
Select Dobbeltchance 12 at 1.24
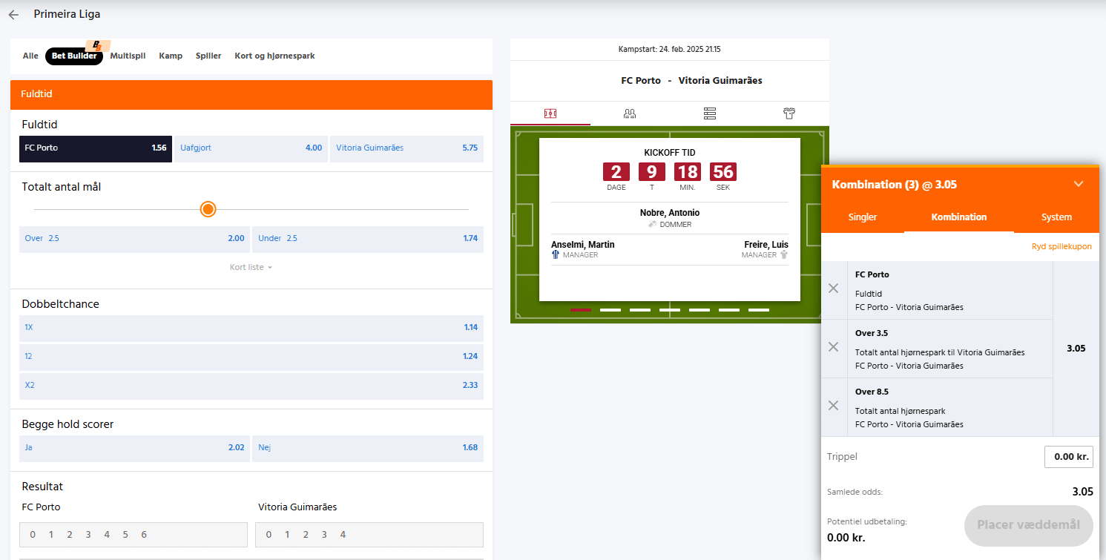(251, 357)
